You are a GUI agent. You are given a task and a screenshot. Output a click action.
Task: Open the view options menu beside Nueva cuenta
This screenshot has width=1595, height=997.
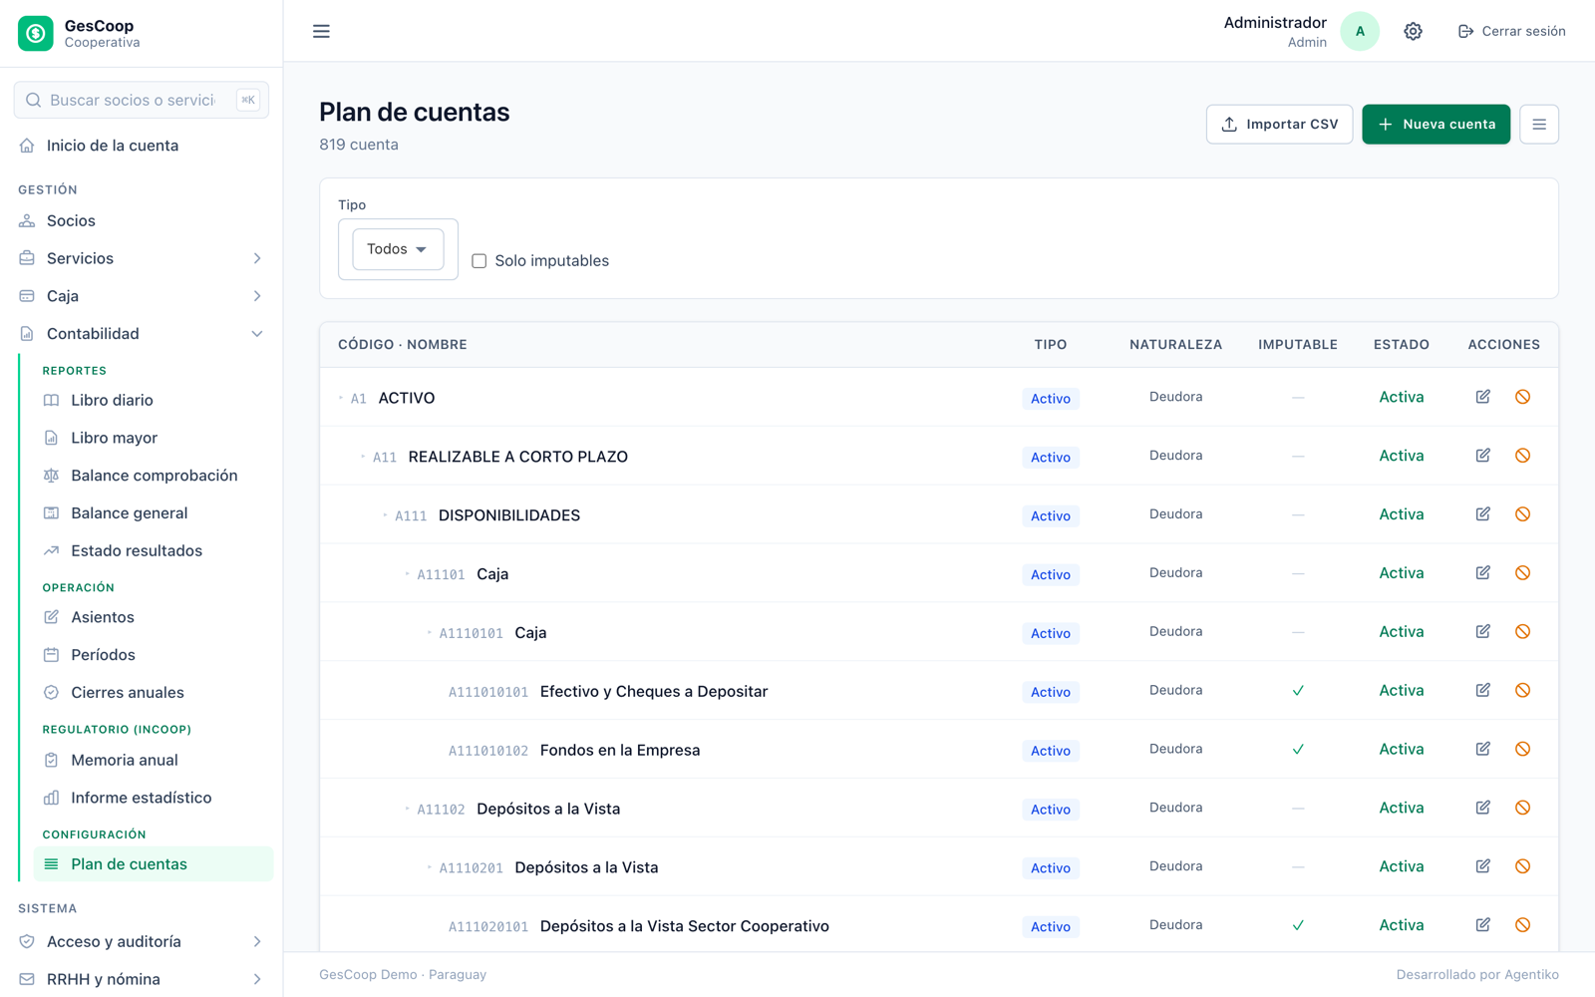pyautogui.click(x=1538, y=125)
